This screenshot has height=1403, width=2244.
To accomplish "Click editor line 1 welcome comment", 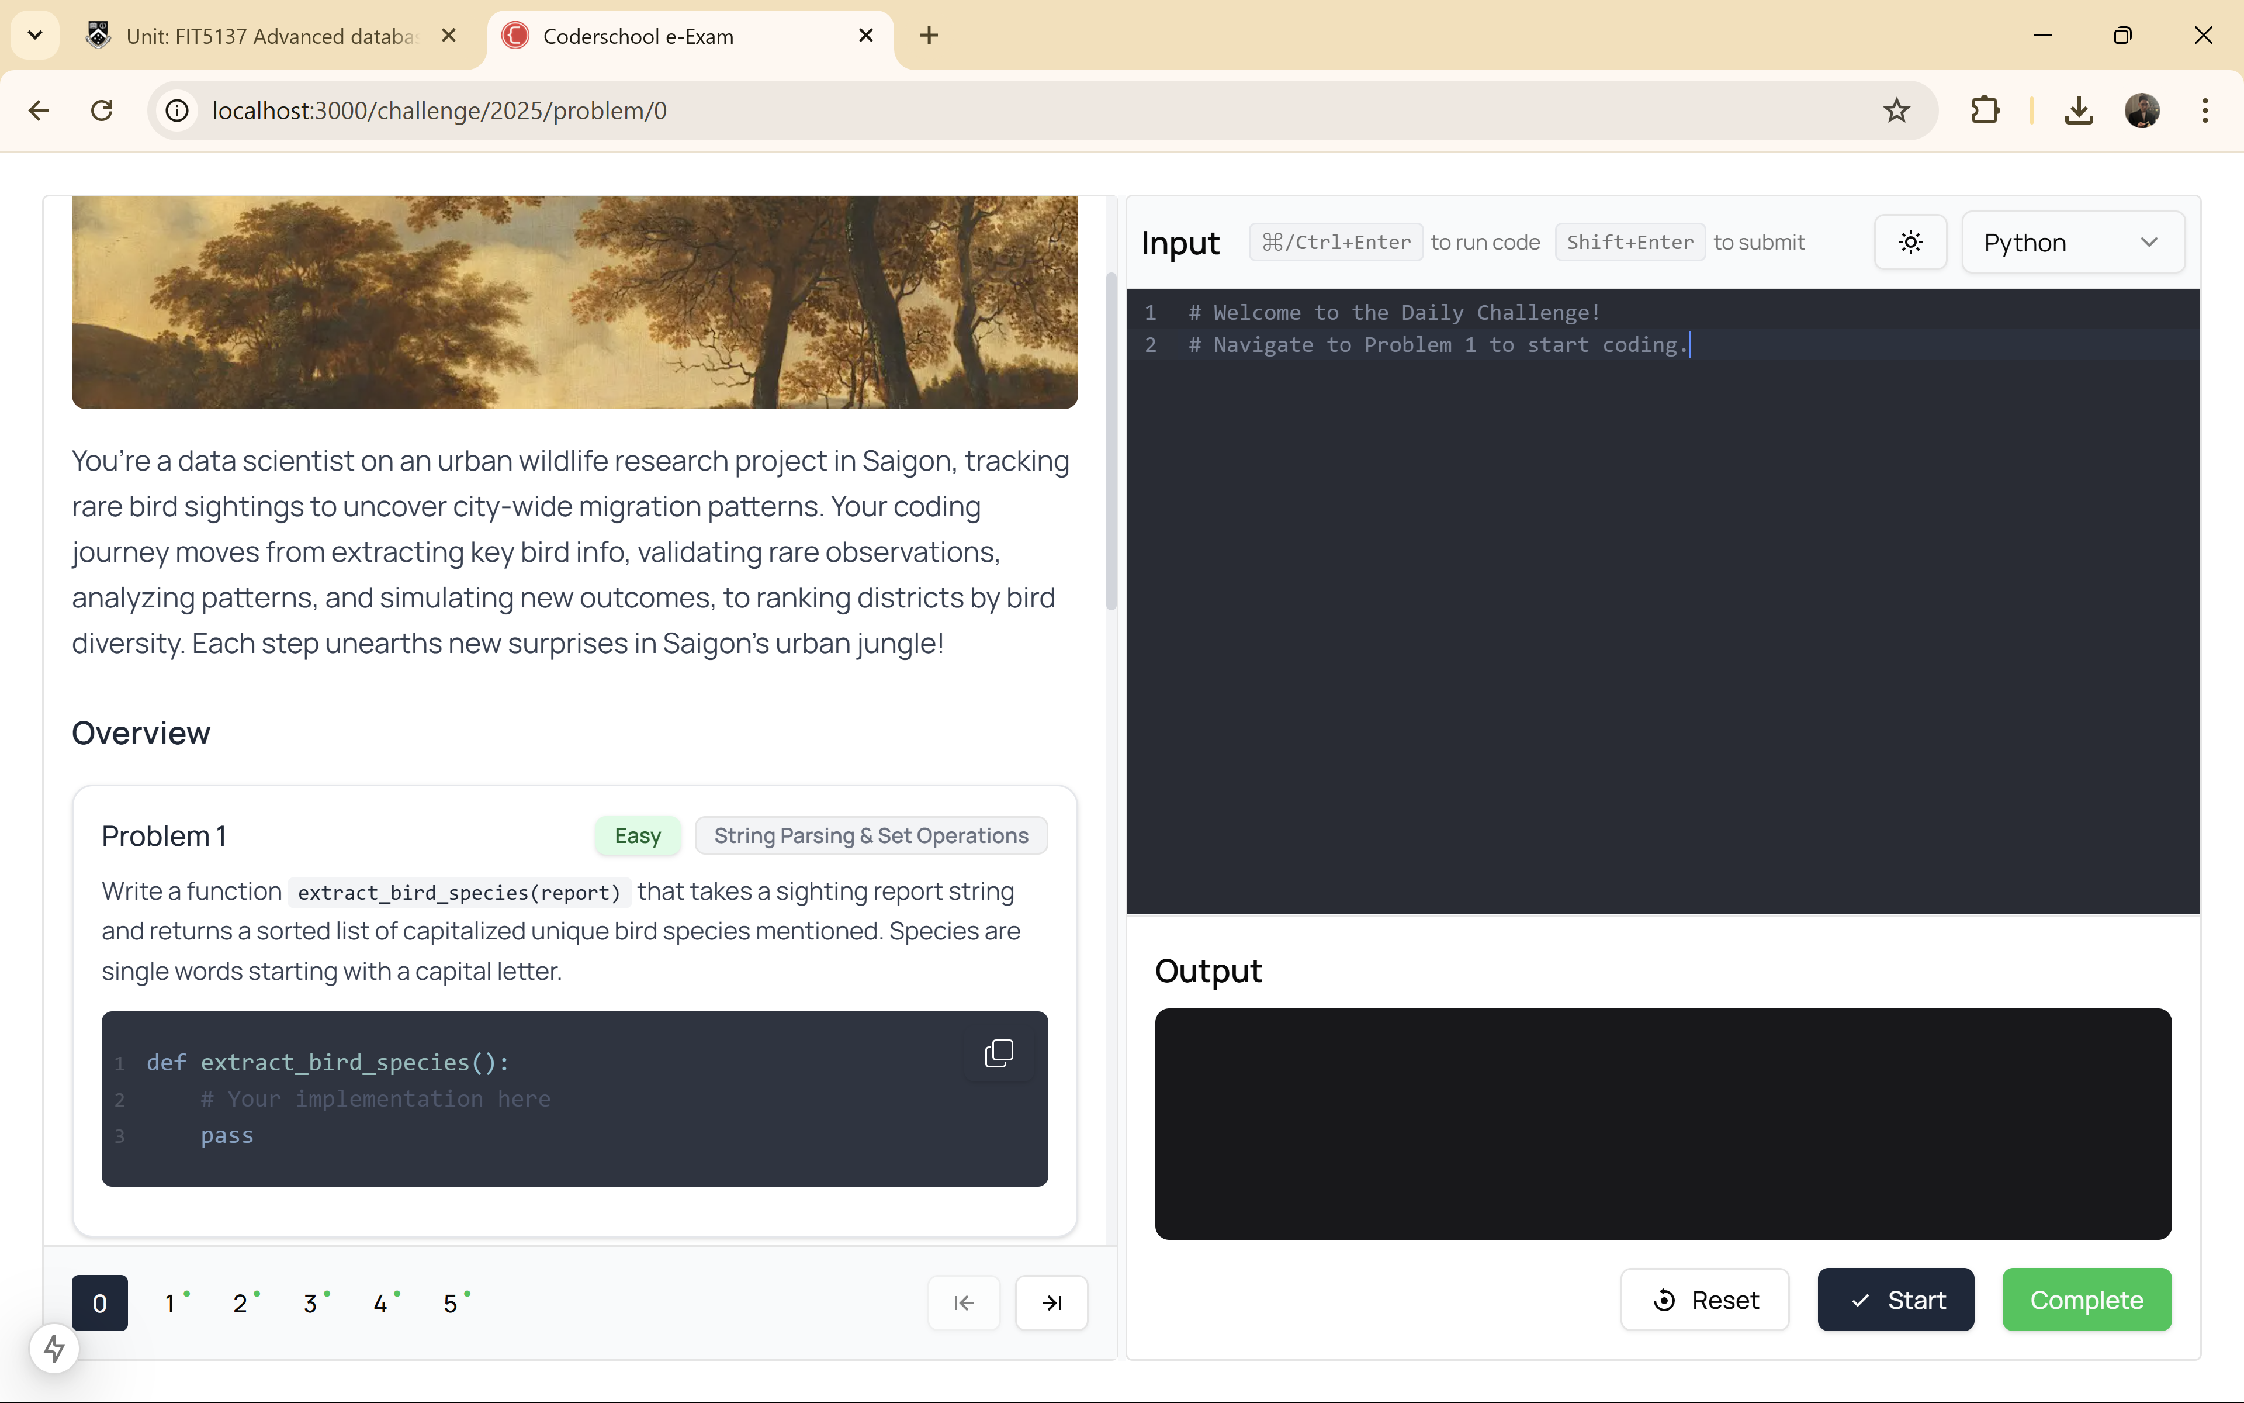I will click(x=1395, y=313).
